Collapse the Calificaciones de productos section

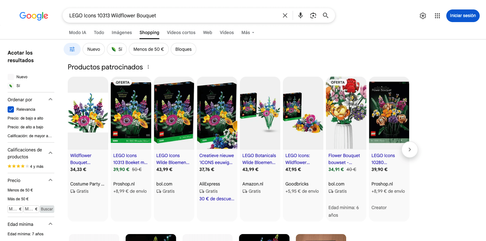click(x=50, y=153)
